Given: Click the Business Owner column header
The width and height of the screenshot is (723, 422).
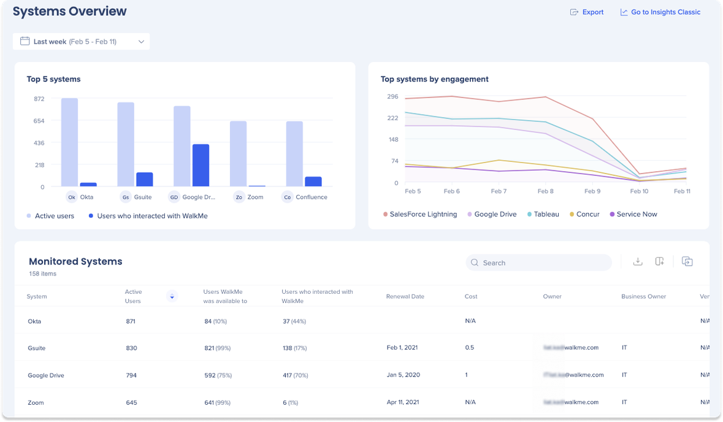Looking at the screenshot, I should (643, 296).
